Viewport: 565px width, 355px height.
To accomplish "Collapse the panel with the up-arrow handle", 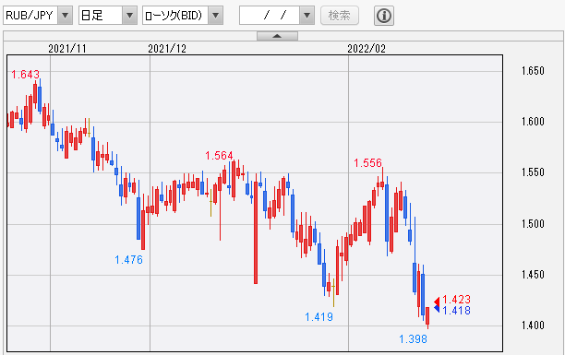I will [277, 36].
